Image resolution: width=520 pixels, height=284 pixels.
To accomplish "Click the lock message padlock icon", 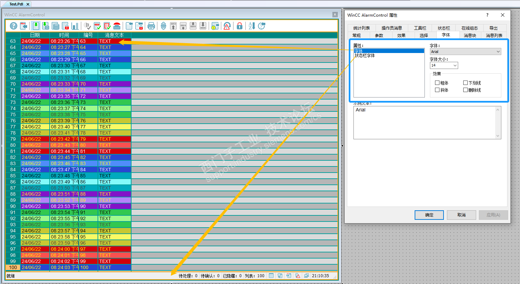I will click(x=240, y=26).
